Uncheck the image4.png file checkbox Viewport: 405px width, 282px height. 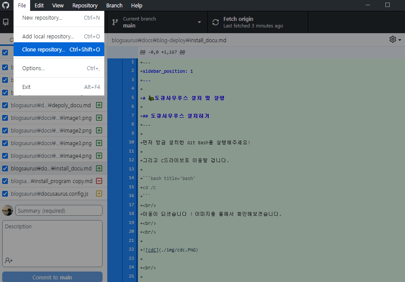(x=5, y=156)
